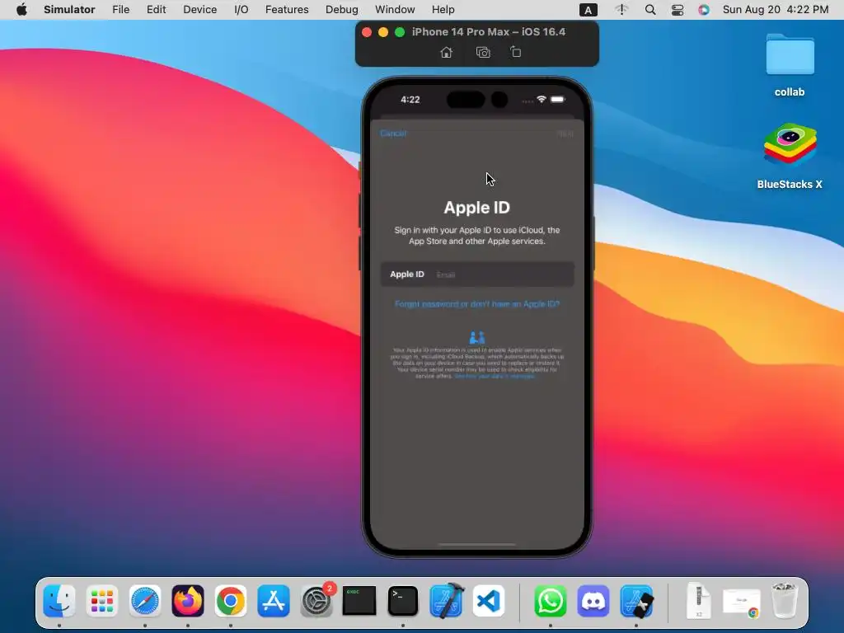Open Terminal from the Dock
This screenshot has width=844, height=633.
point(402,601)
